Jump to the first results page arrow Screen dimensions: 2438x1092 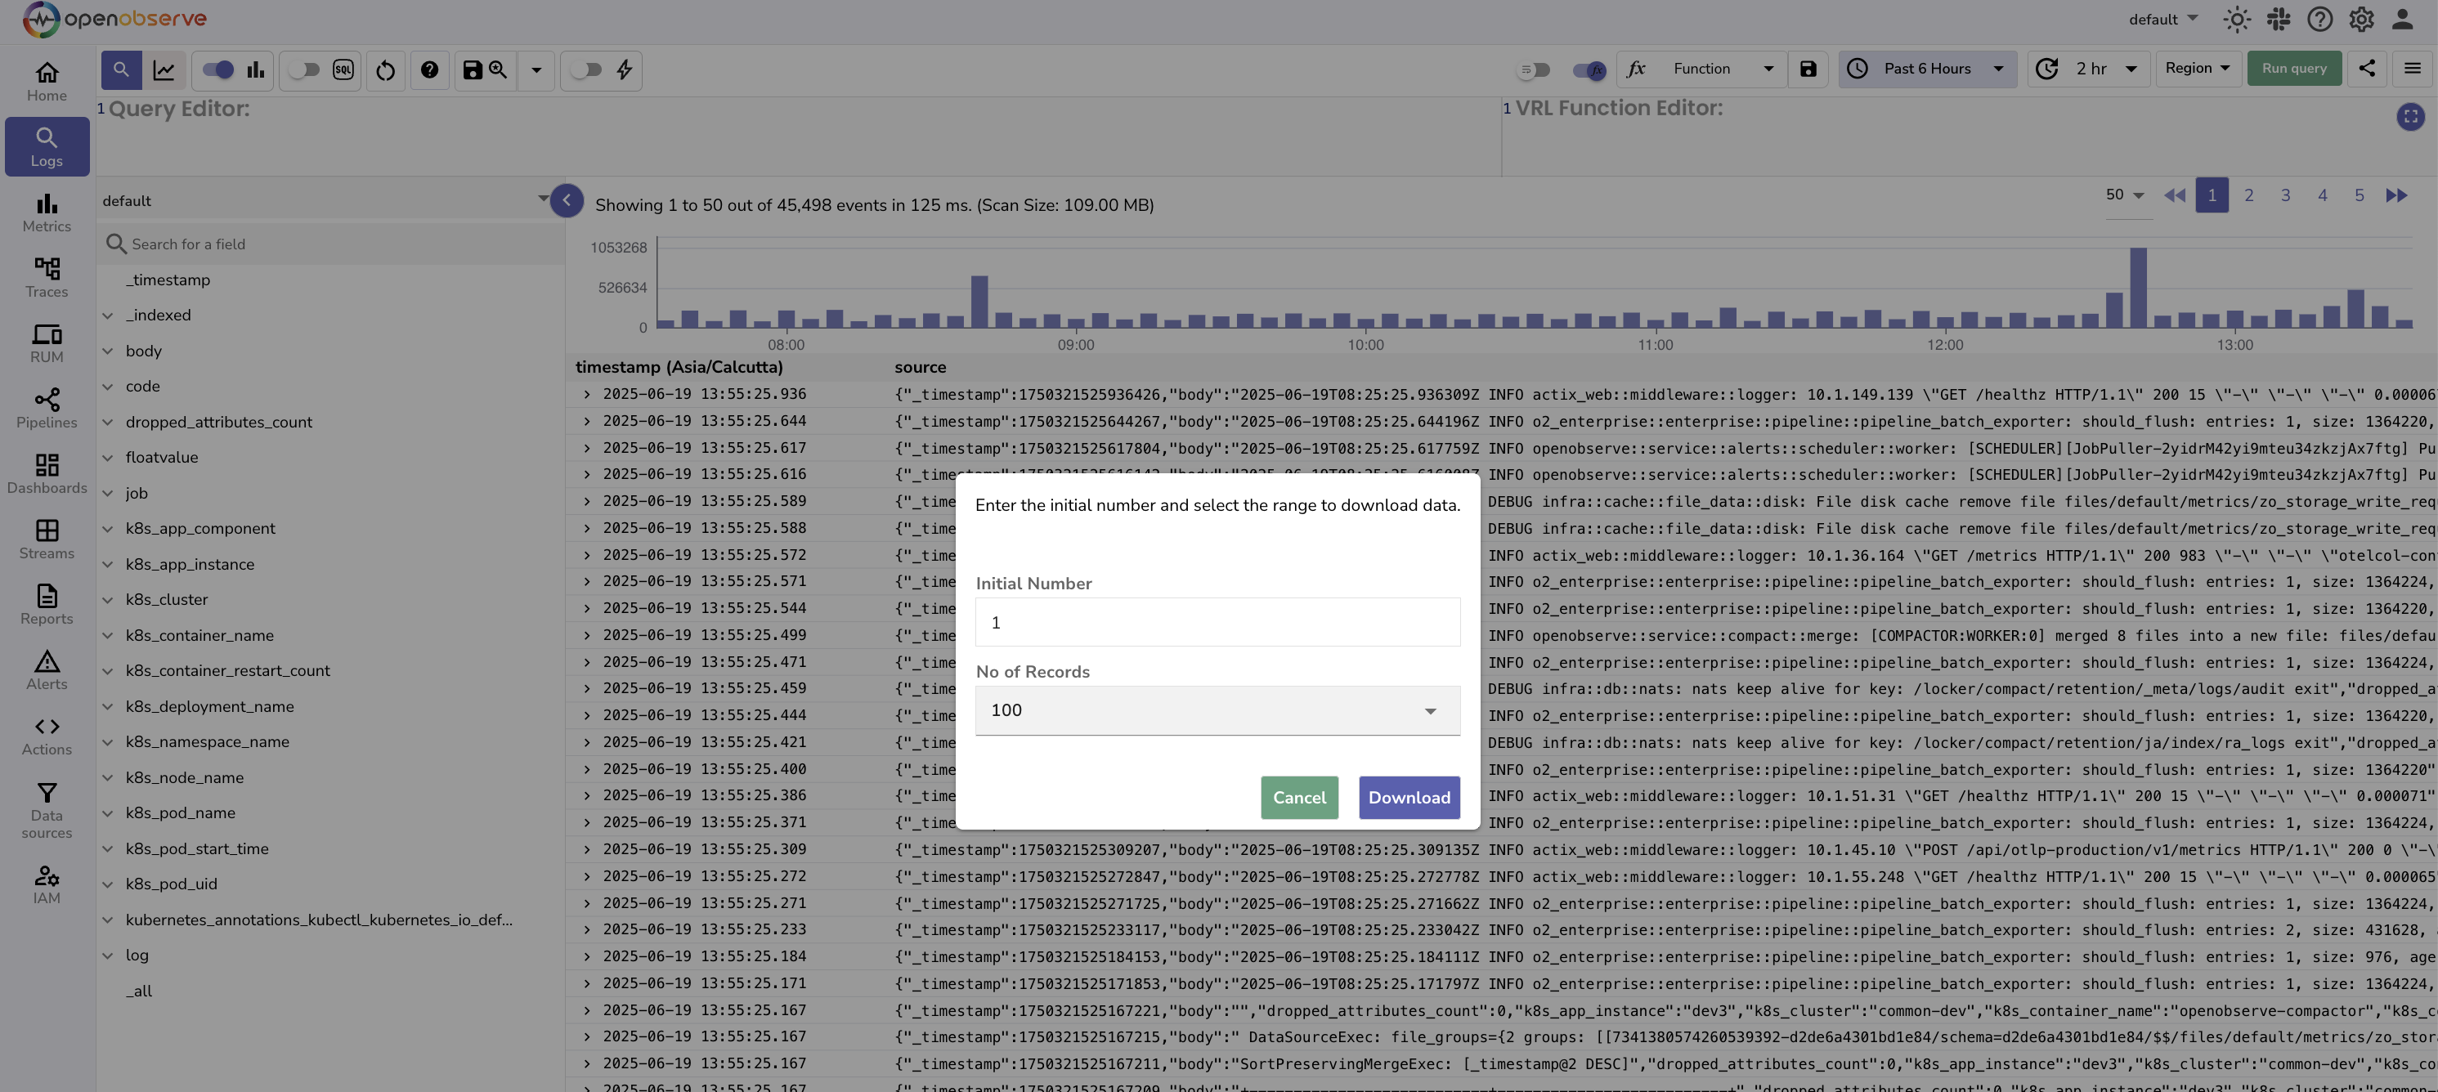pyautogui.click(x=2174, y=195)
